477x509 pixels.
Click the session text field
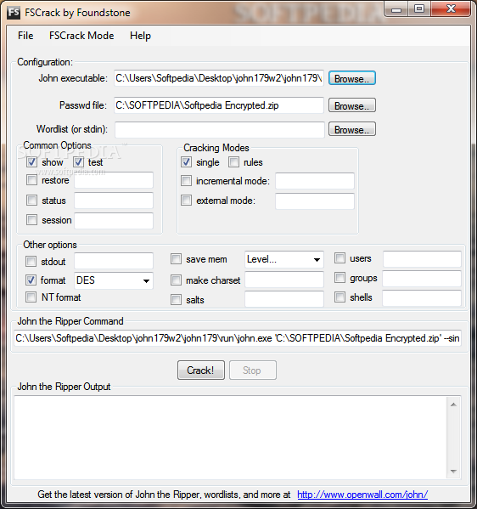pyautogui.click(x=114, y=221)
